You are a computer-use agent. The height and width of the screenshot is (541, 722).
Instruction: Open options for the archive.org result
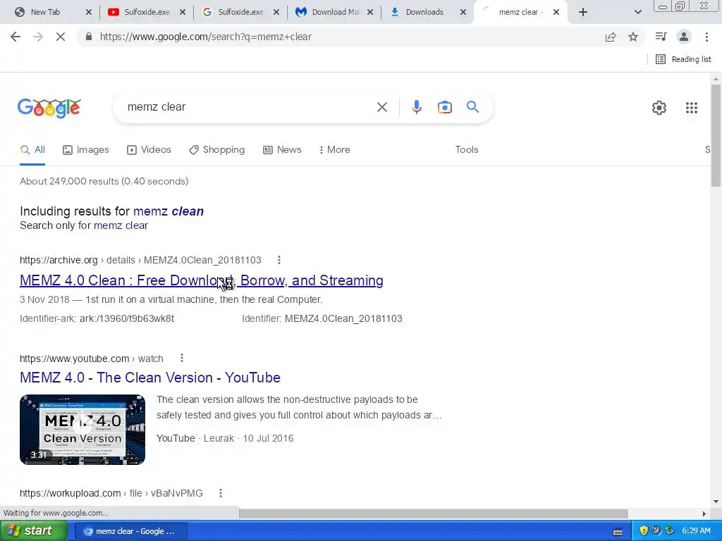279,260
